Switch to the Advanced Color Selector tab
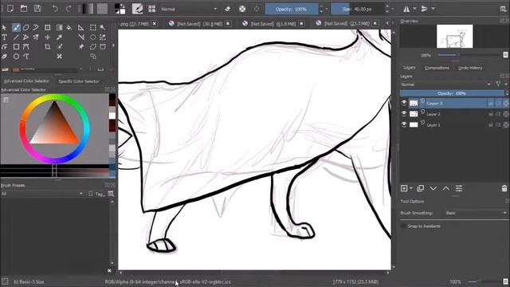The width and height of the screenshot is (510, 287). coord(26,81)
